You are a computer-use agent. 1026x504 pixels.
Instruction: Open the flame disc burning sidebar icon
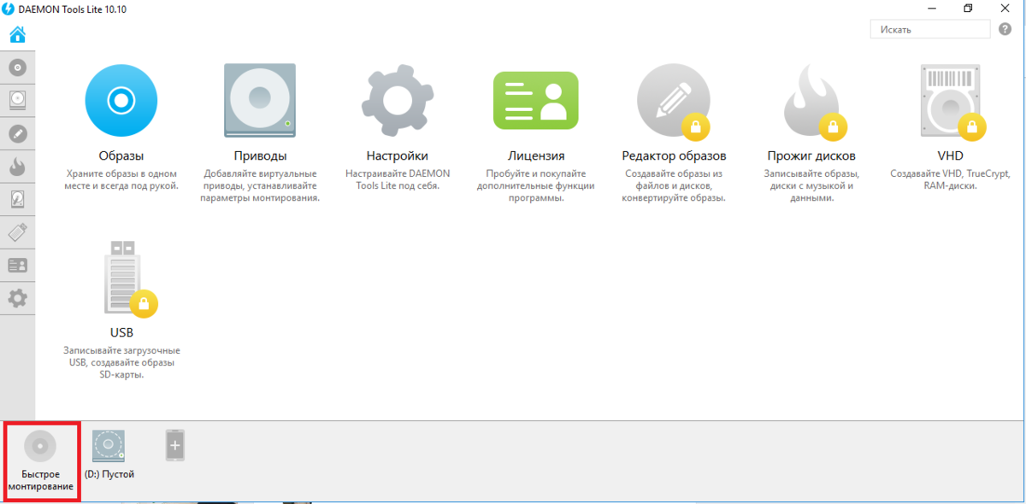(x=17, y=167)
